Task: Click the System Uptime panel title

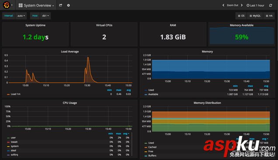Action: click(35, 25)
